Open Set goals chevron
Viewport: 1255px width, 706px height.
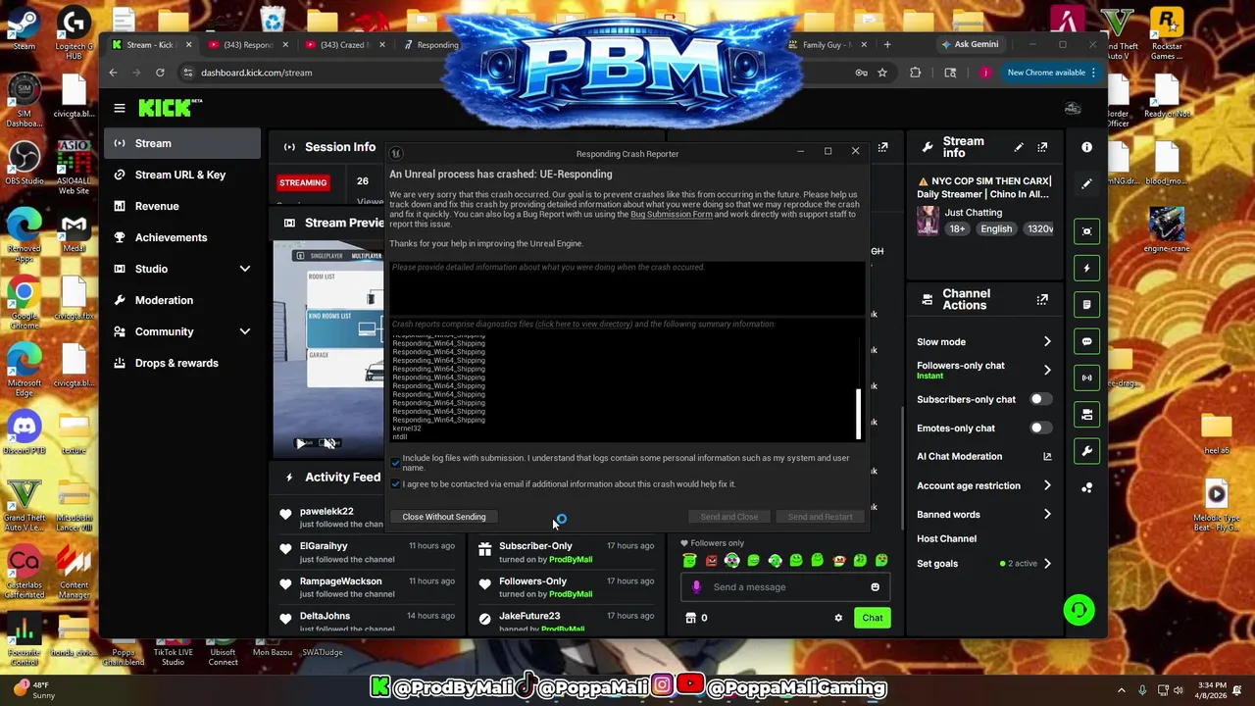(x=1047, y=563)
